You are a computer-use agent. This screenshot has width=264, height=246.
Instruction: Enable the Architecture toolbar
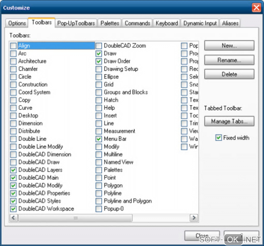(13, 61)
